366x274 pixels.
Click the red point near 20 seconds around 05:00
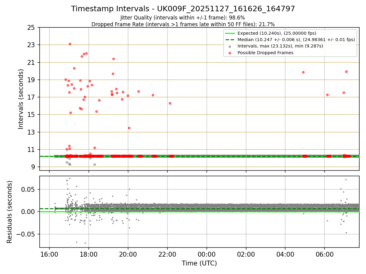pyautogui.click(x=303, y=72)
